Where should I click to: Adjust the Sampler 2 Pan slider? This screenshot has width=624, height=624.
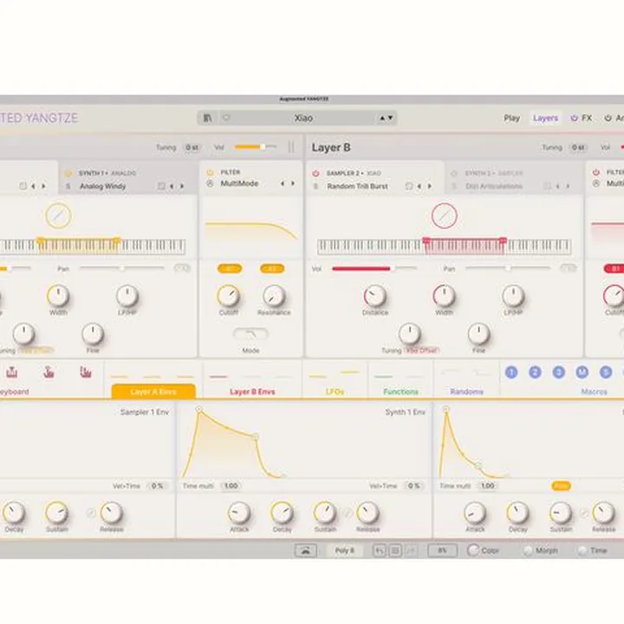(508, 268)
